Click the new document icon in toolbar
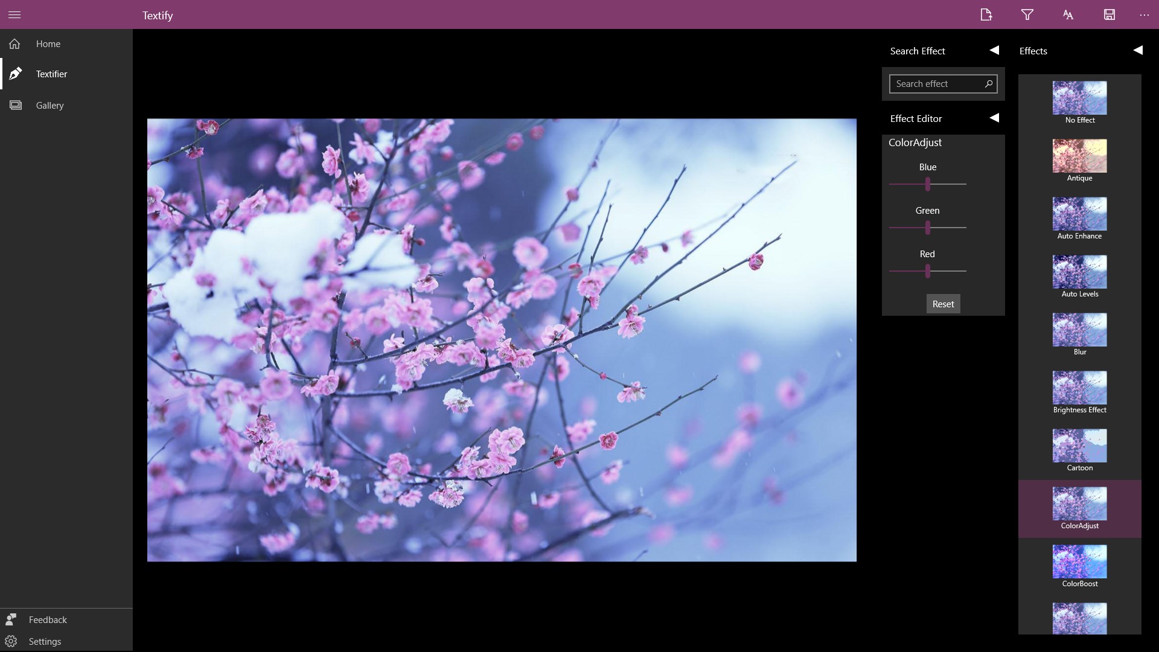Screen dimensions: 1159x652 (x=986, y=14)
